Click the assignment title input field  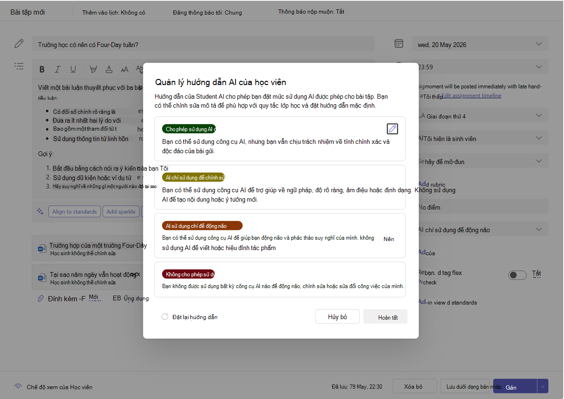tap(204, 44)
